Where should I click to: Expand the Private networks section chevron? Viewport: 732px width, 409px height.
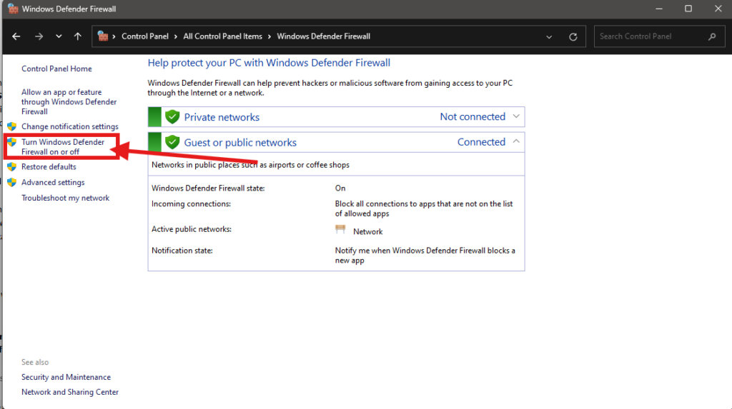tap(516, 116)
